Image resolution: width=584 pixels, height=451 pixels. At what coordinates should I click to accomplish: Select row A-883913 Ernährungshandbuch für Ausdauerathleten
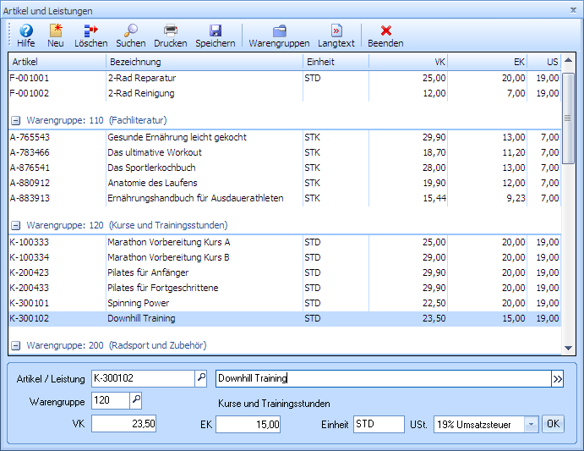[285, 199]
